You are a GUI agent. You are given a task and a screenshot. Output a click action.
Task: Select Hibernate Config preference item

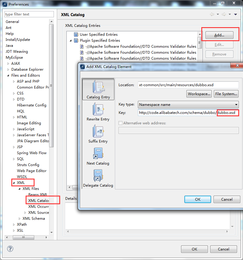pyautogui.click(x=32, y=105)
